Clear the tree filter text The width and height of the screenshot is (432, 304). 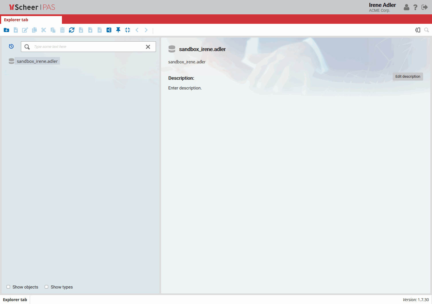148,47
